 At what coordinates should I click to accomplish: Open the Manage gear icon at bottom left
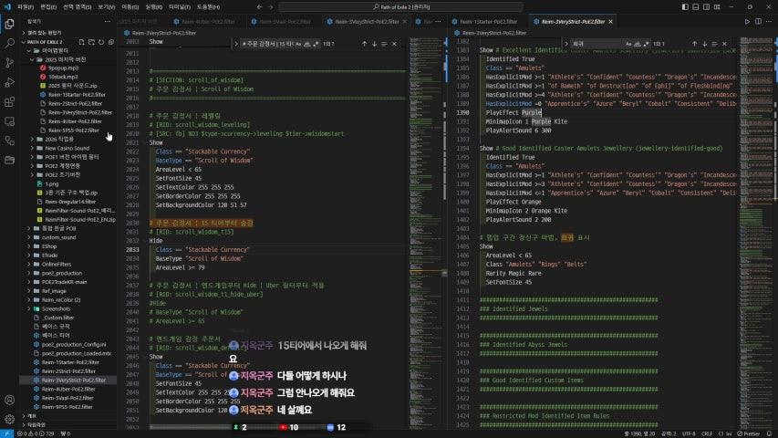[10, 420]
